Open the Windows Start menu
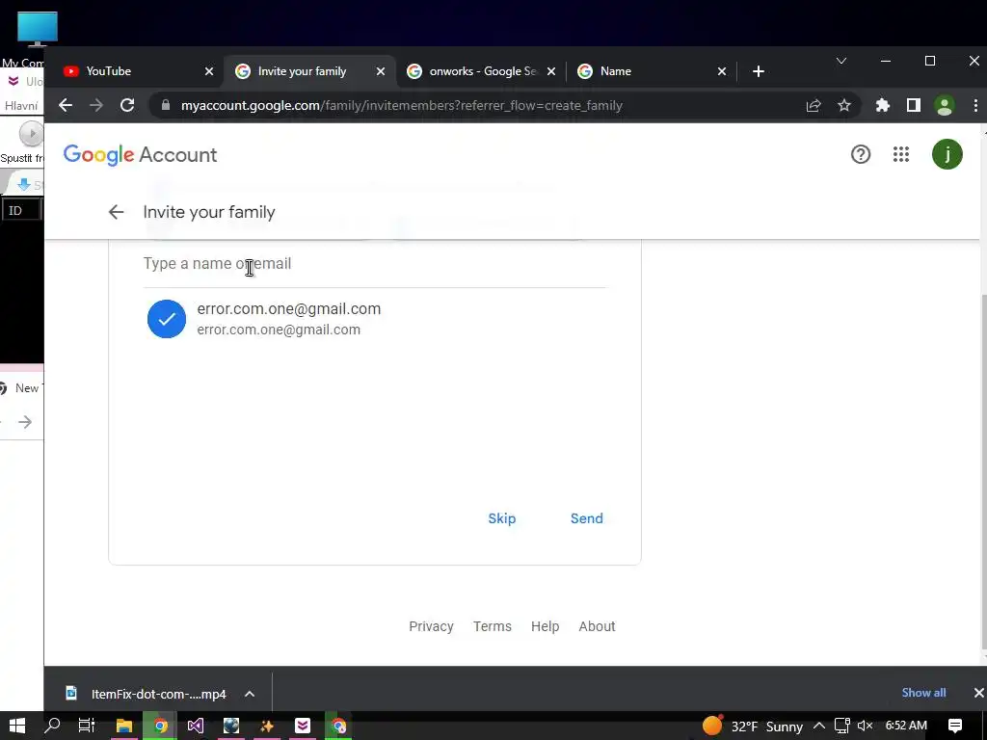Viewport: 987px width, 740px height. coord(17,727)
